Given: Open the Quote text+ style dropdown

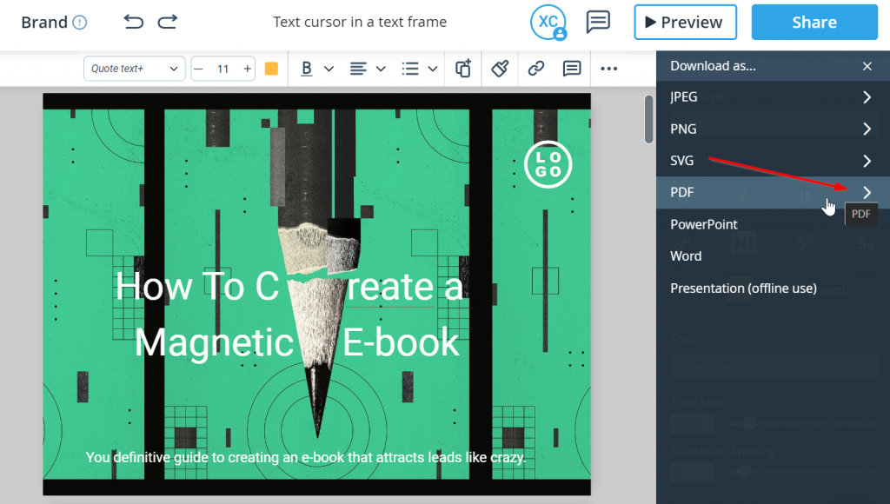Looking at the screenshot, I should click(133, 68).
